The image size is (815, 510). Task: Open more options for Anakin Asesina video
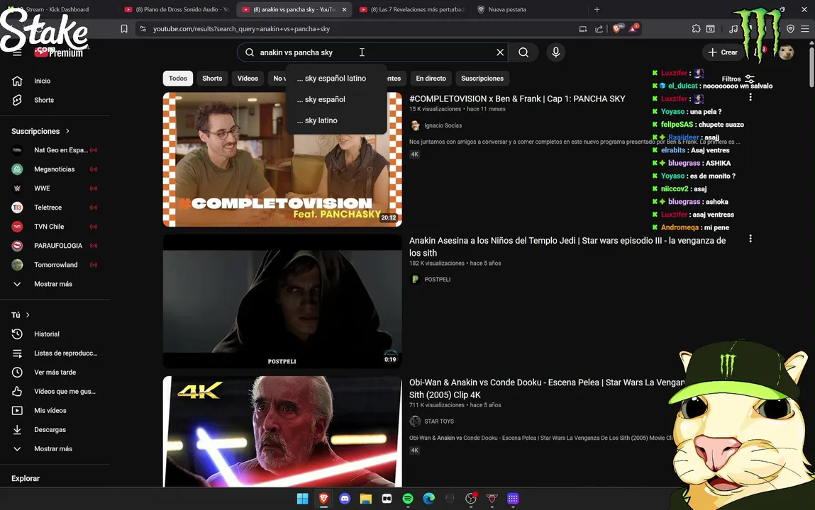[750, 239]
